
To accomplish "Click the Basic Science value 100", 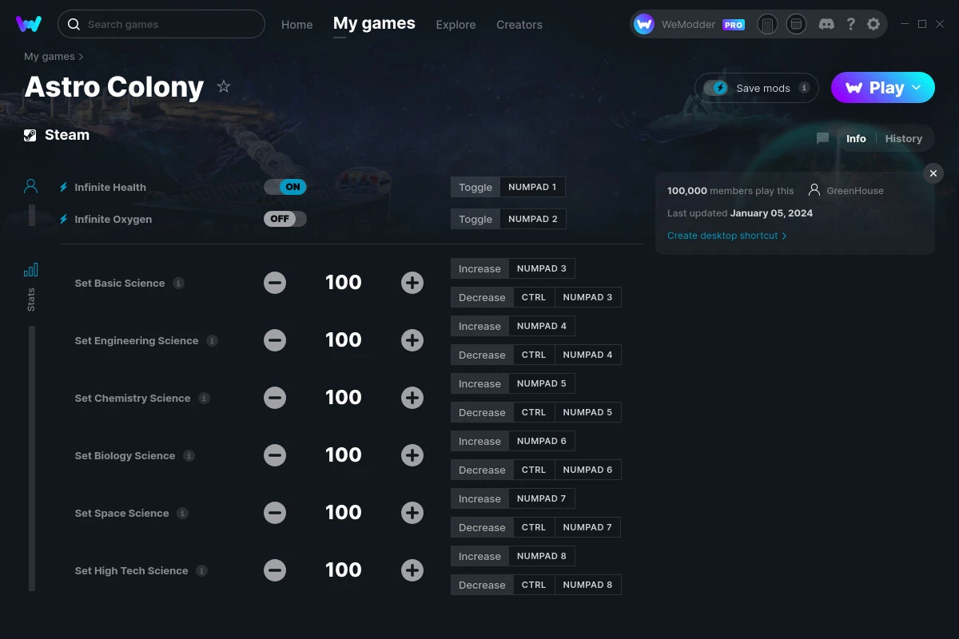I will (344, 283).
